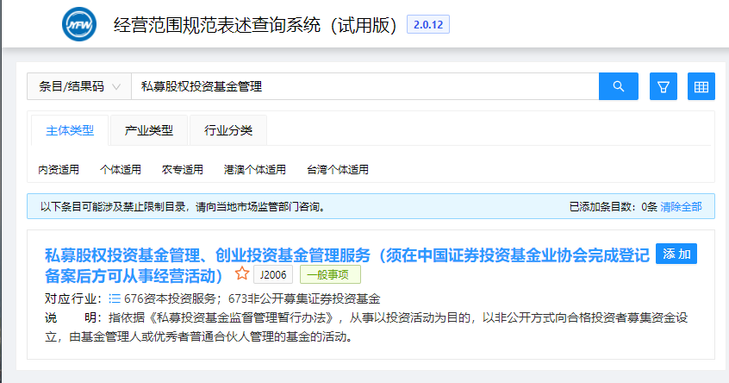
Task: Click the J2006 code tag
Action: (x=273, y=274)
